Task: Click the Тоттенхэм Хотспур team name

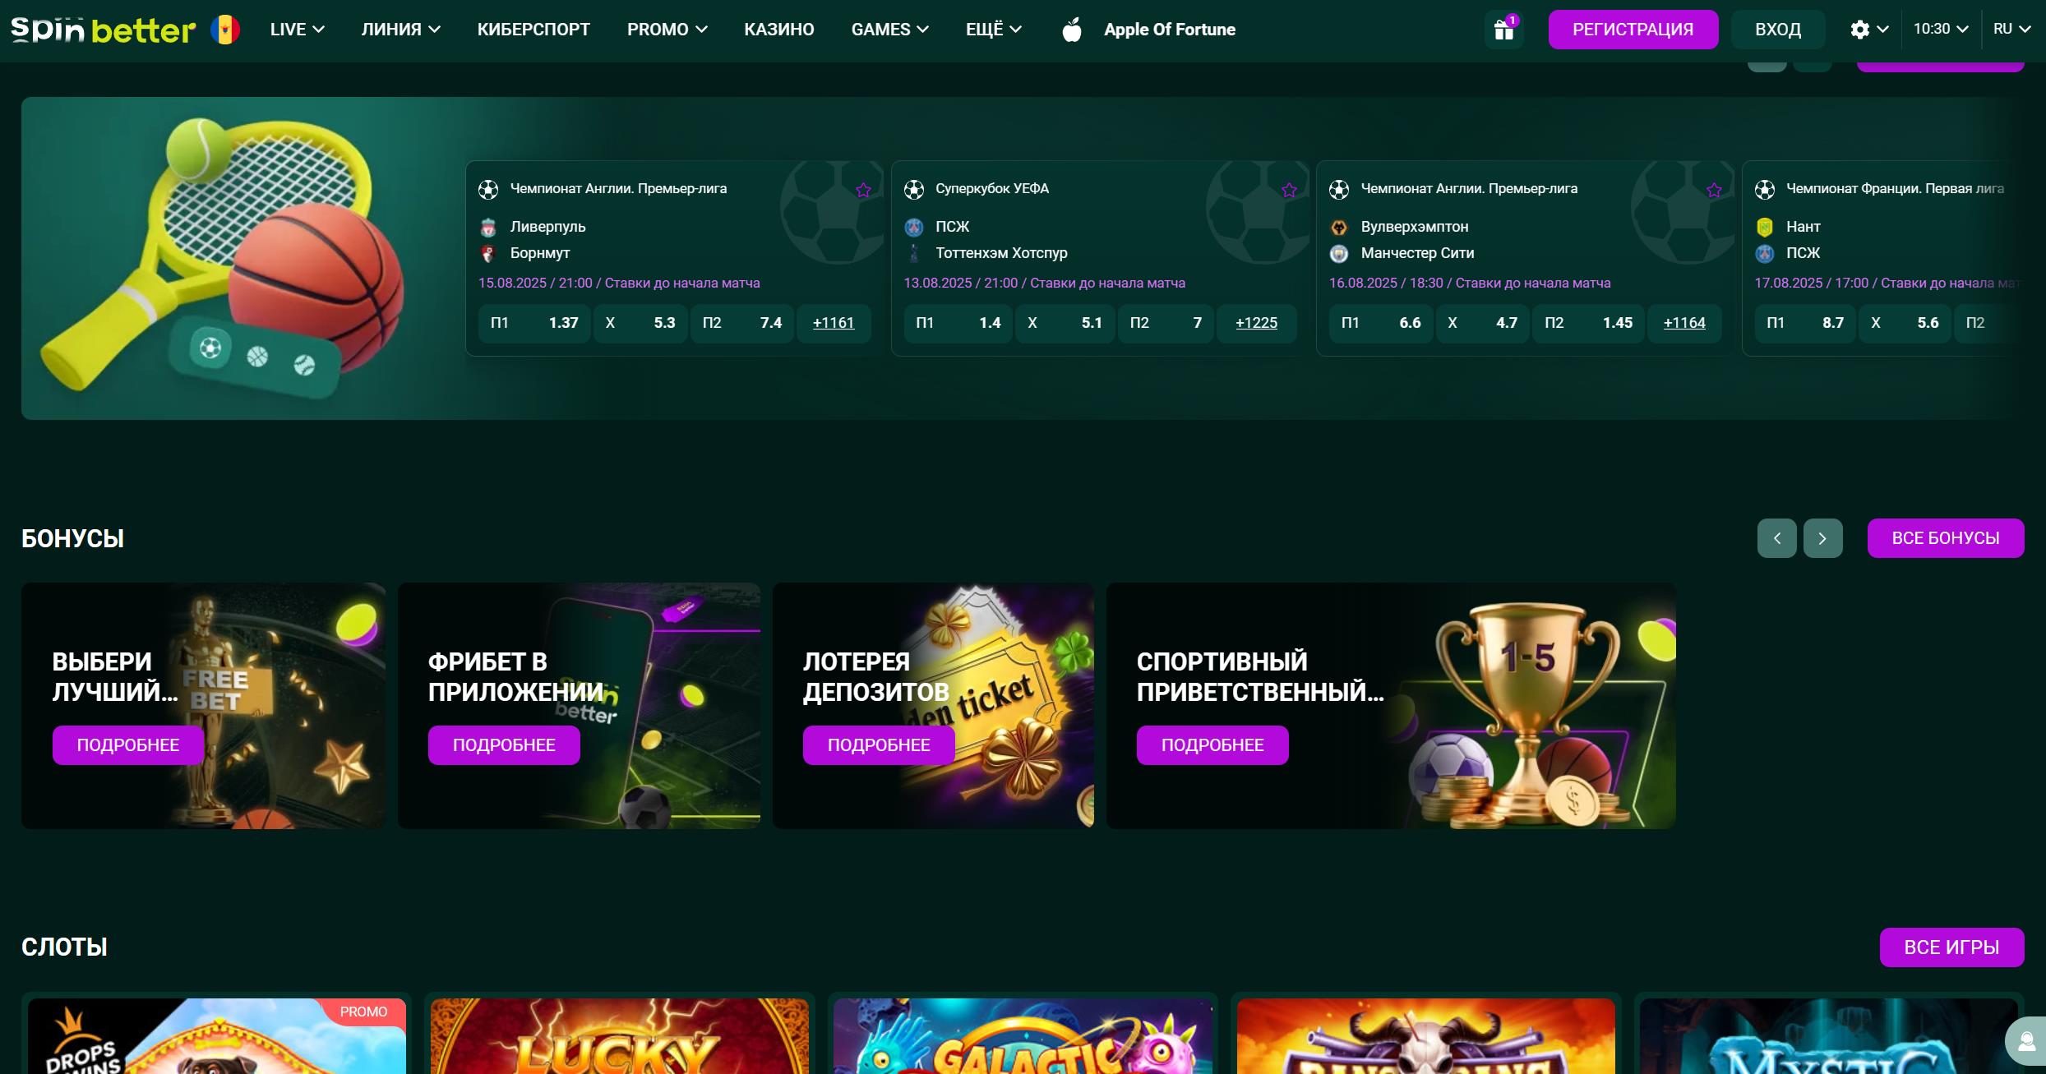Action: [x=1001, y=253]
